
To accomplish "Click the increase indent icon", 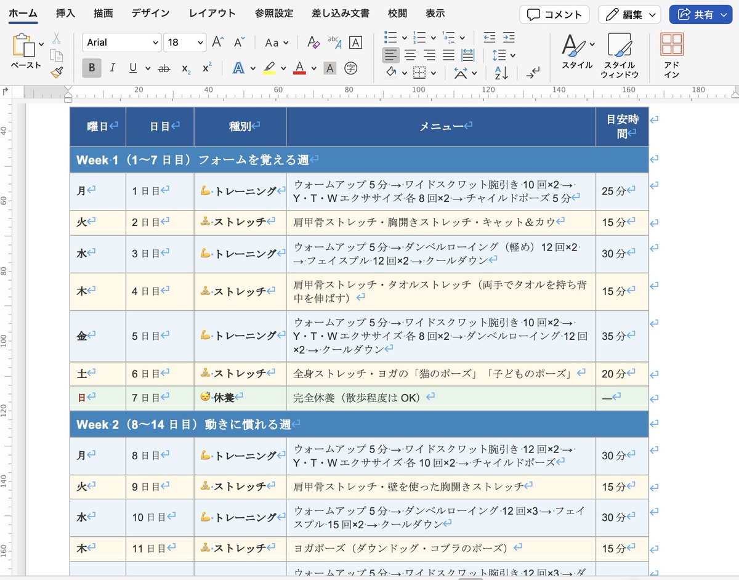I will click(509, 38).
